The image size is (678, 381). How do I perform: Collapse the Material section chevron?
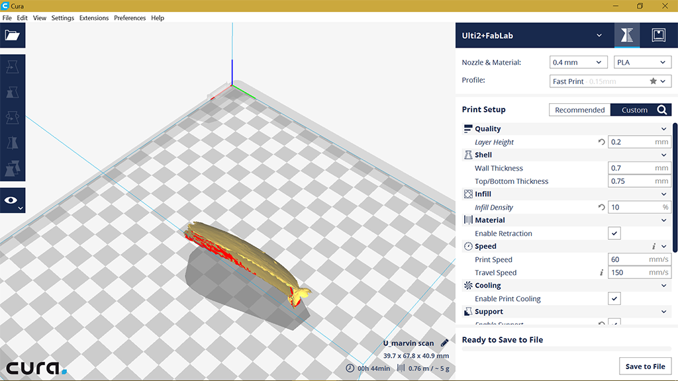663,220
